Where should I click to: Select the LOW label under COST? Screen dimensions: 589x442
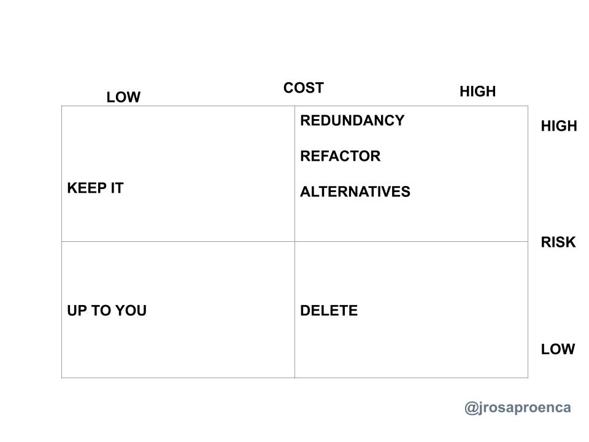[123, 97]
